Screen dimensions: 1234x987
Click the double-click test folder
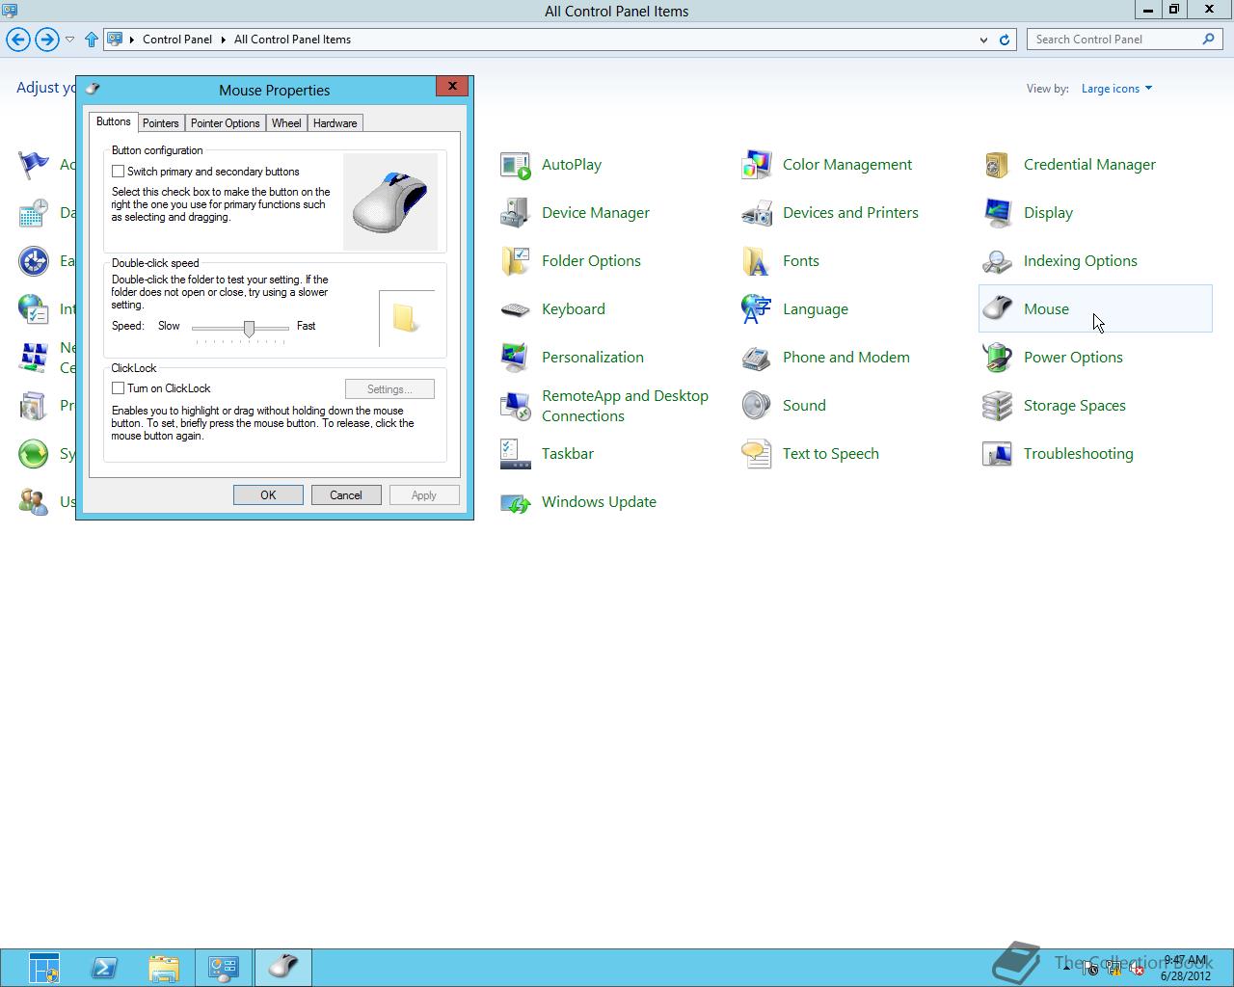(x=406, y=319)
